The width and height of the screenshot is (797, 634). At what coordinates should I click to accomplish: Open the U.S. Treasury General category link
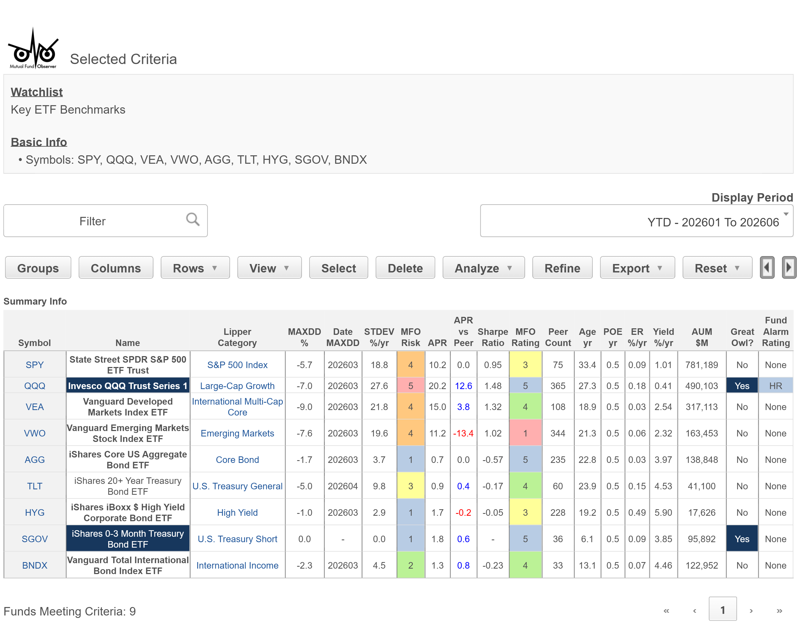[x=237, y=486]
